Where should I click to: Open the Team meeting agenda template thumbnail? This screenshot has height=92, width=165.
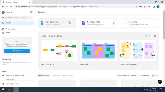point(137,51)
